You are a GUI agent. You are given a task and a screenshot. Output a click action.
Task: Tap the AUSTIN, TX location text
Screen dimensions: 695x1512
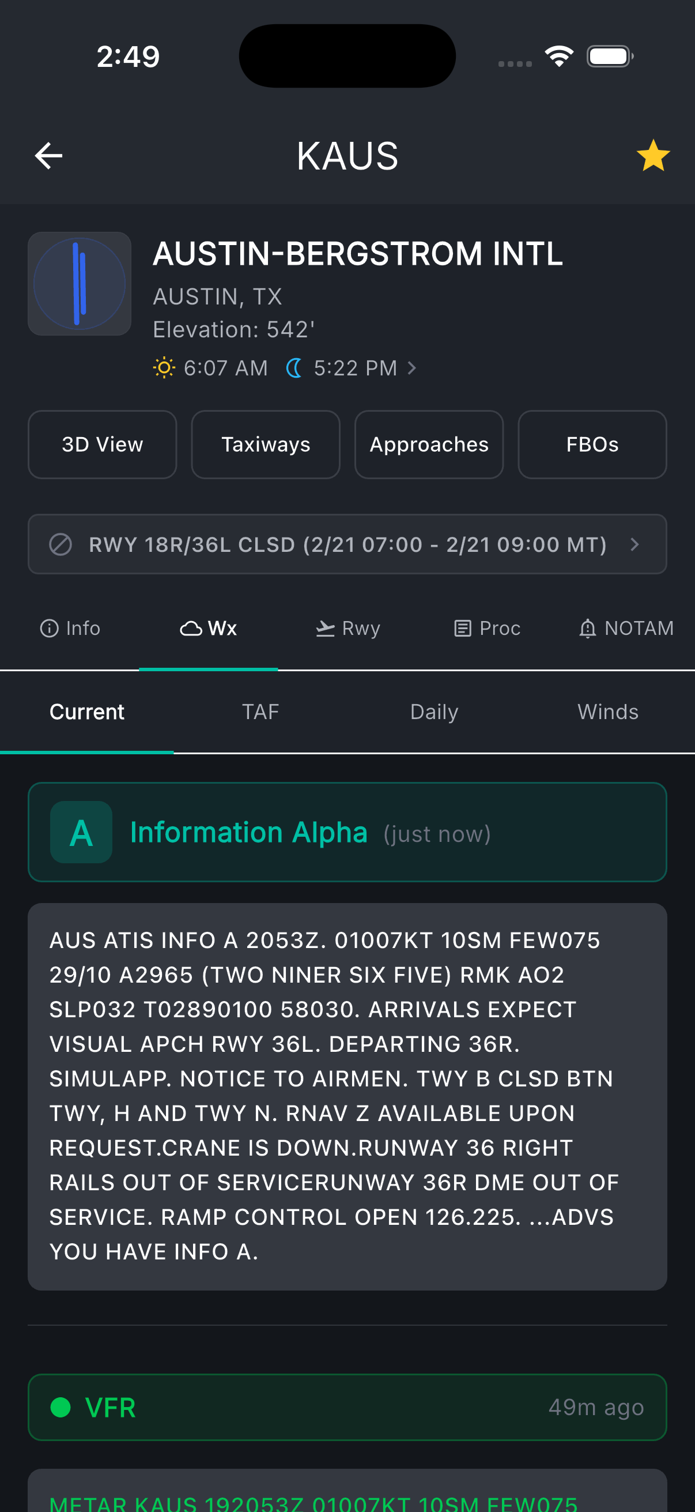tap(218, 297)
